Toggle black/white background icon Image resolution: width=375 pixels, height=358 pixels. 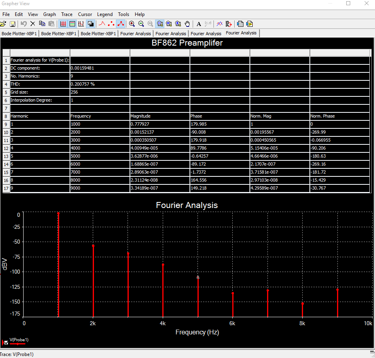tap(91, 24)
